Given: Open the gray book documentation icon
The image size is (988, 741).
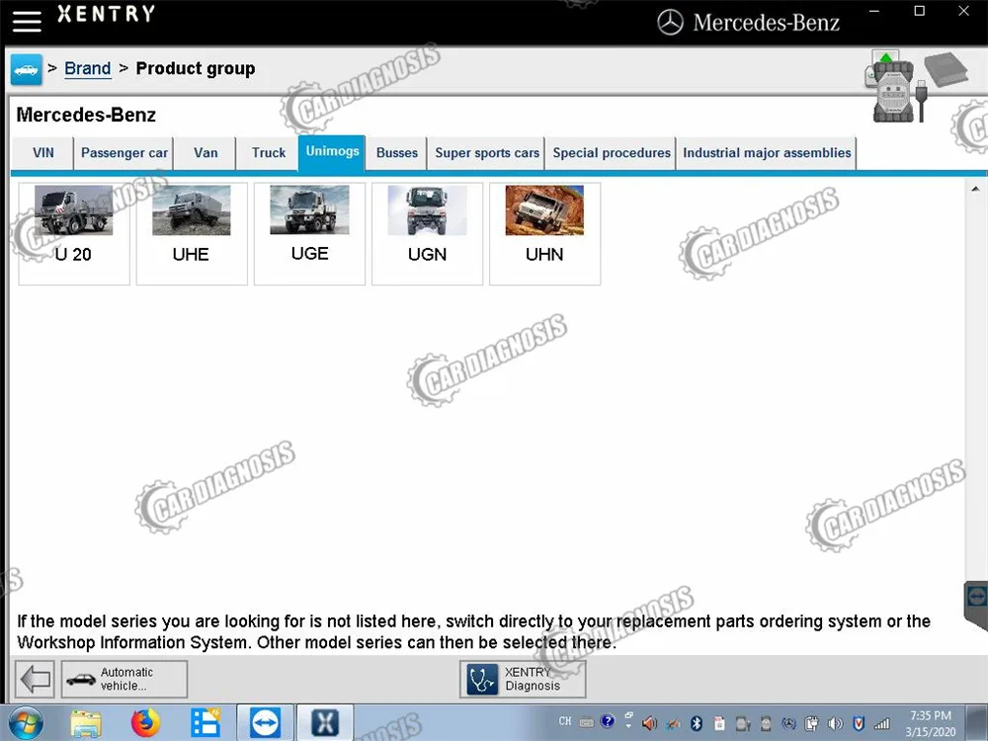Looking at the screenshot, I should [x=947, y=69].
